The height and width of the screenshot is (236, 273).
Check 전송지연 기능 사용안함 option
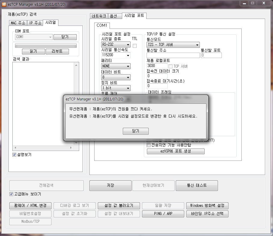pos(148,145)
